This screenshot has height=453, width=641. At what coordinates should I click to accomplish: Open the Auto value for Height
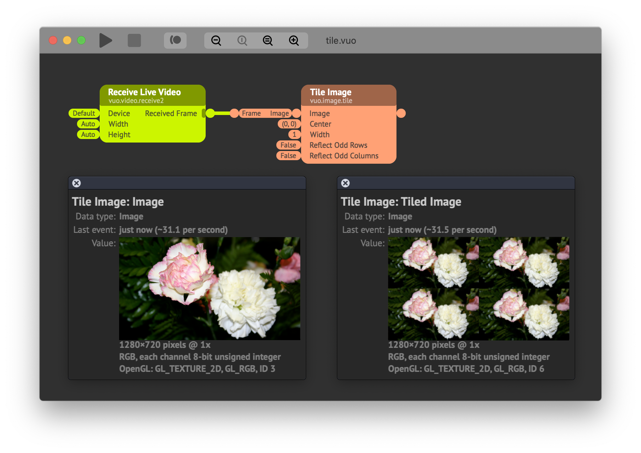pos(88,134)
